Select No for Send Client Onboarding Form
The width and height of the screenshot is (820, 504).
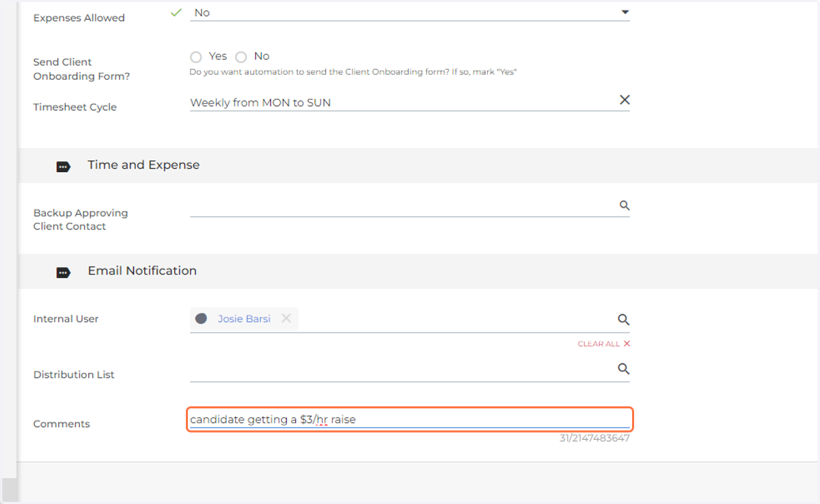coord(241,57)
